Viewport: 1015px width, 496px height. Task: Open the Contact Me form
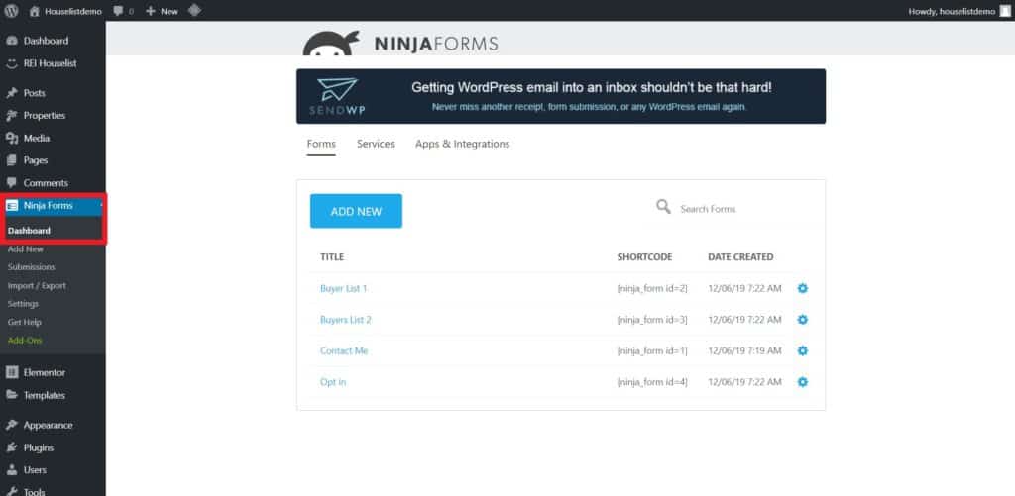(344, 350)
